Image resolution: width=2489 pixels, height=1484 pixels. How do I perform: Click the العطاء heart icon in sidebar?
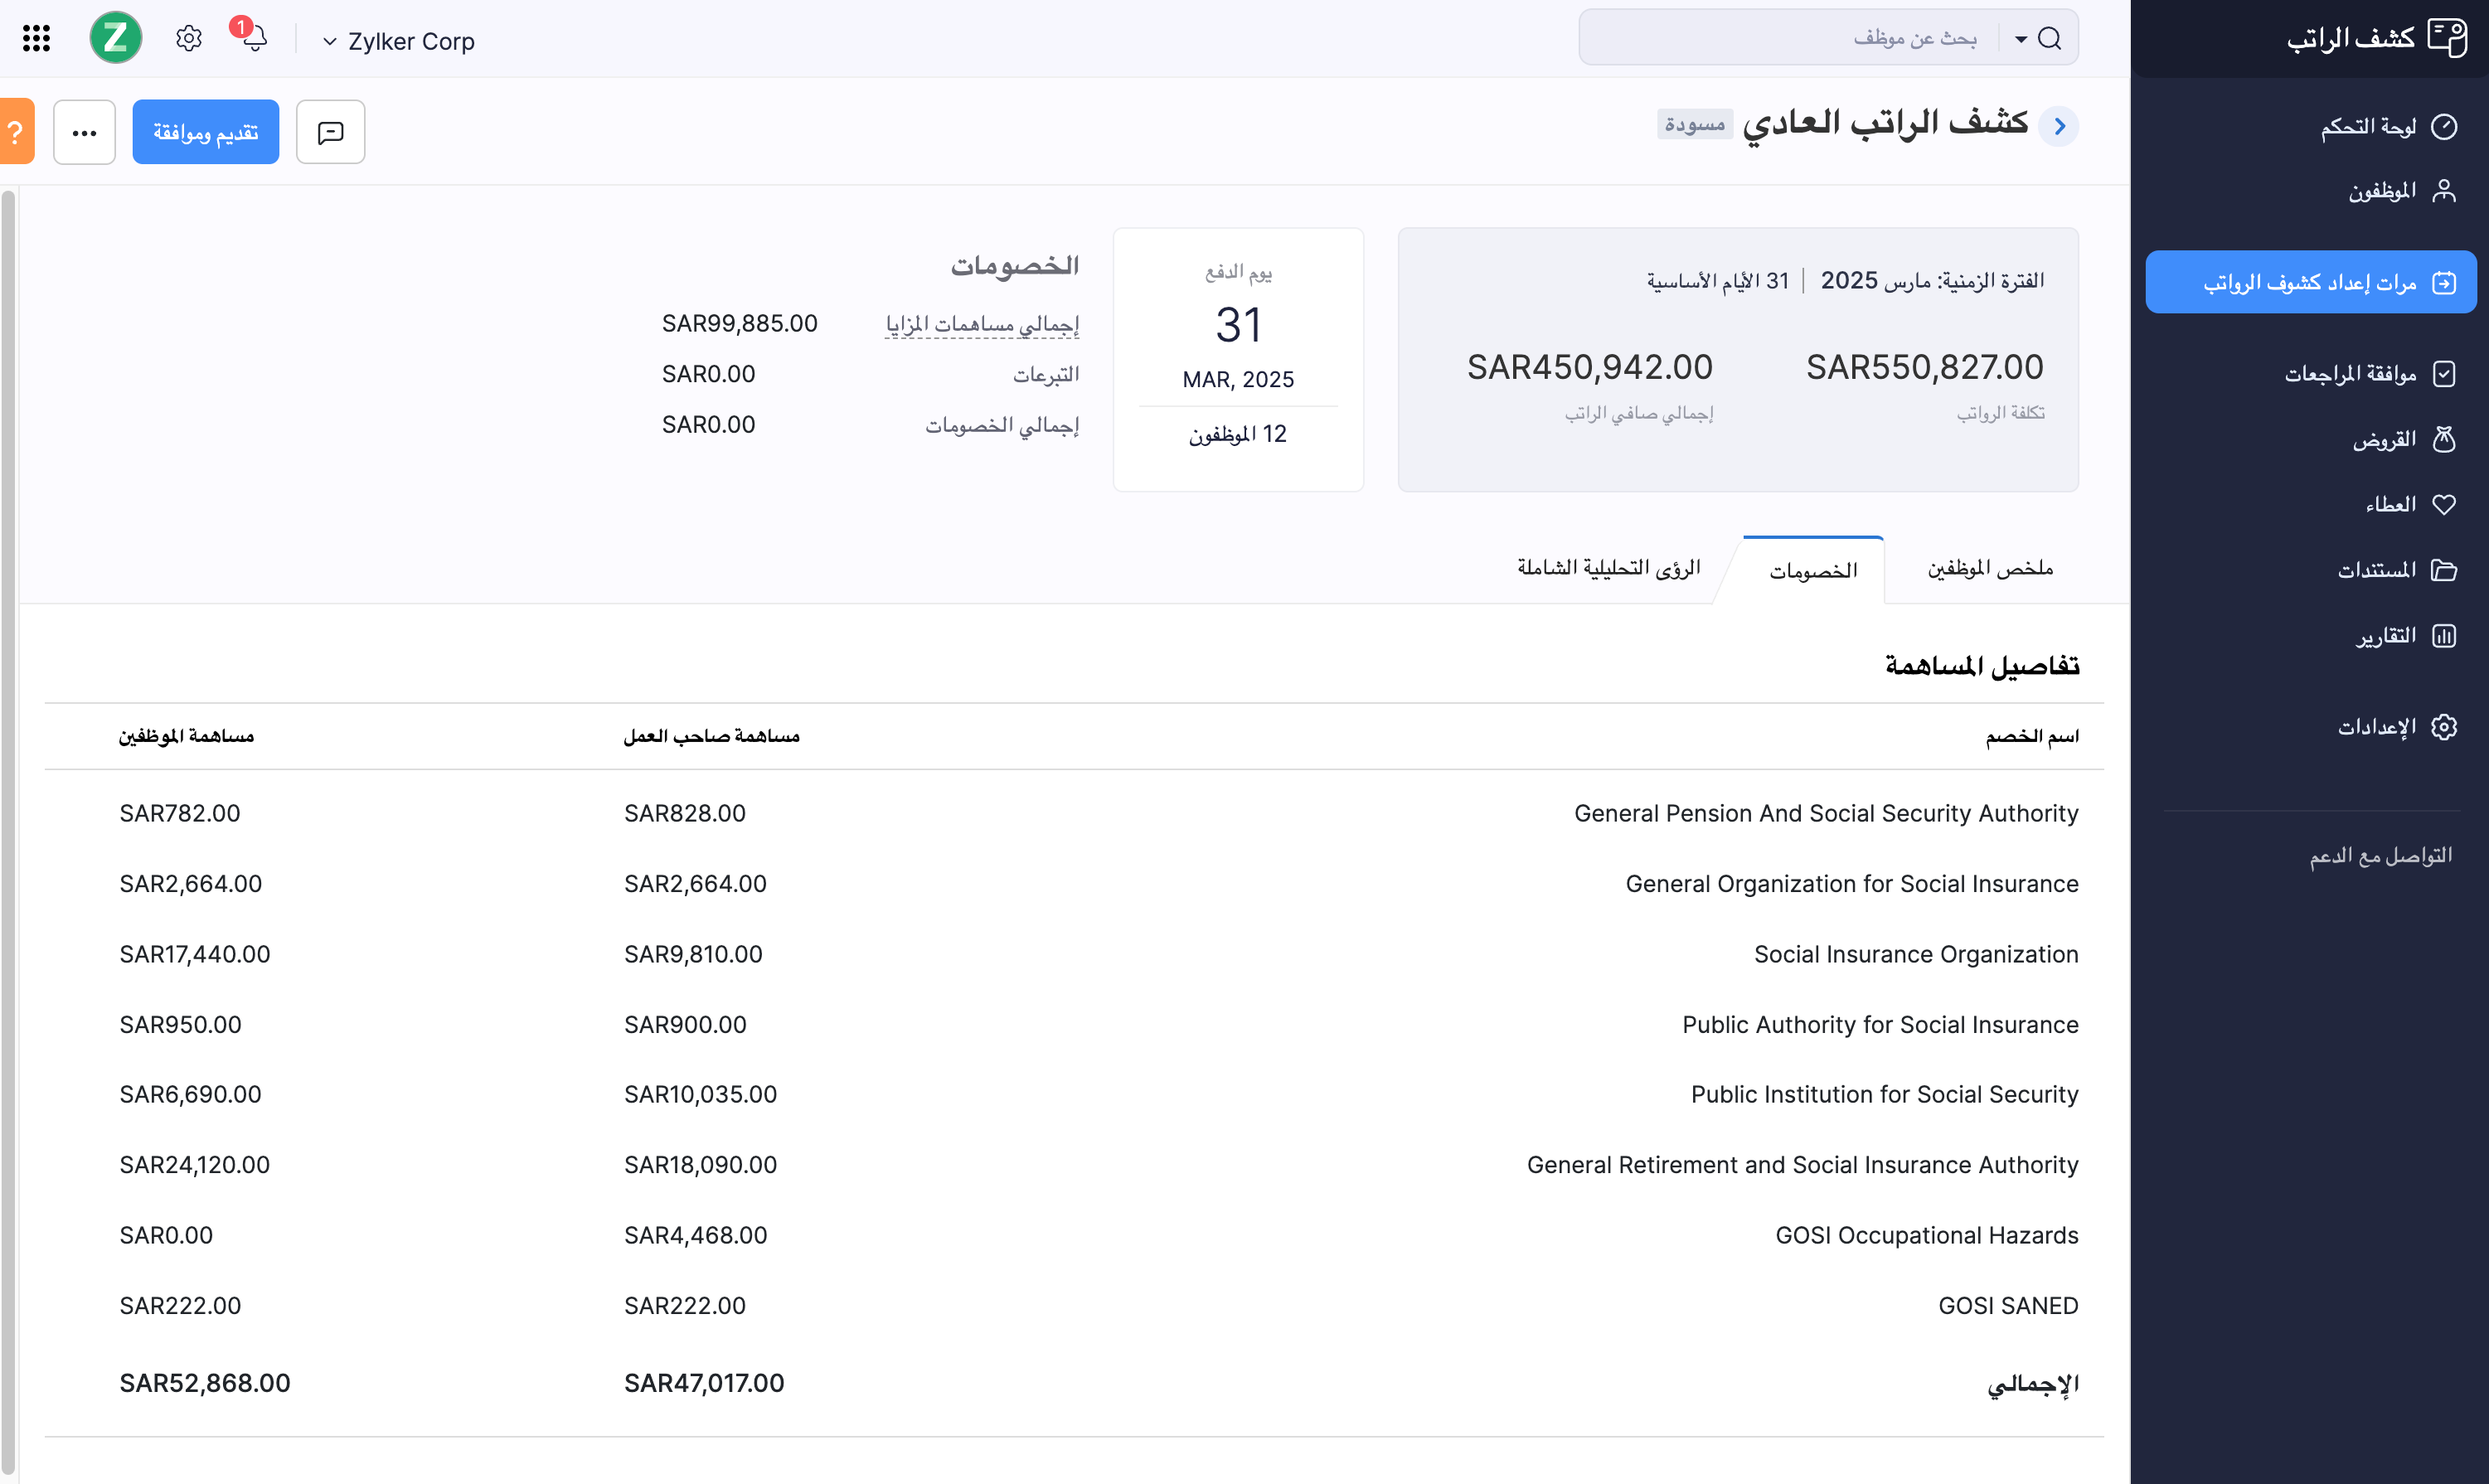[x=2446, y=504]
